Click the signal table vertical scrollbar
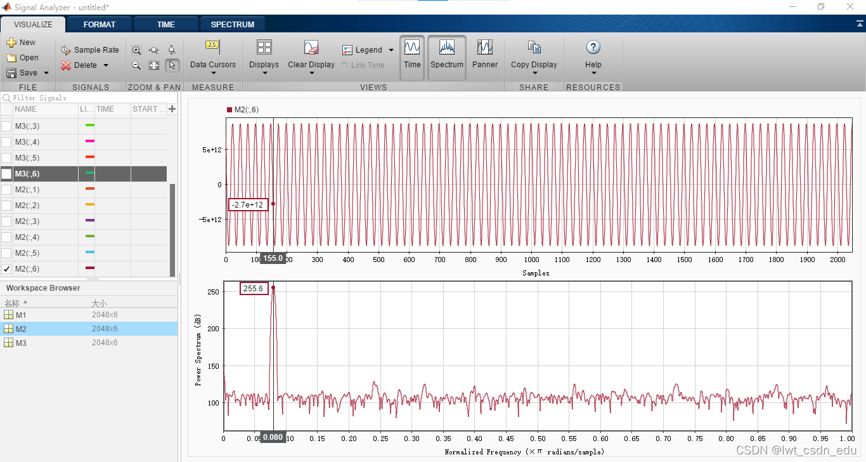 tap(172, 230)
